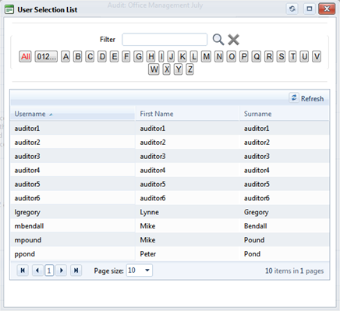Go to first page of user list
The image size is (340, 311).
coord(23,270)
